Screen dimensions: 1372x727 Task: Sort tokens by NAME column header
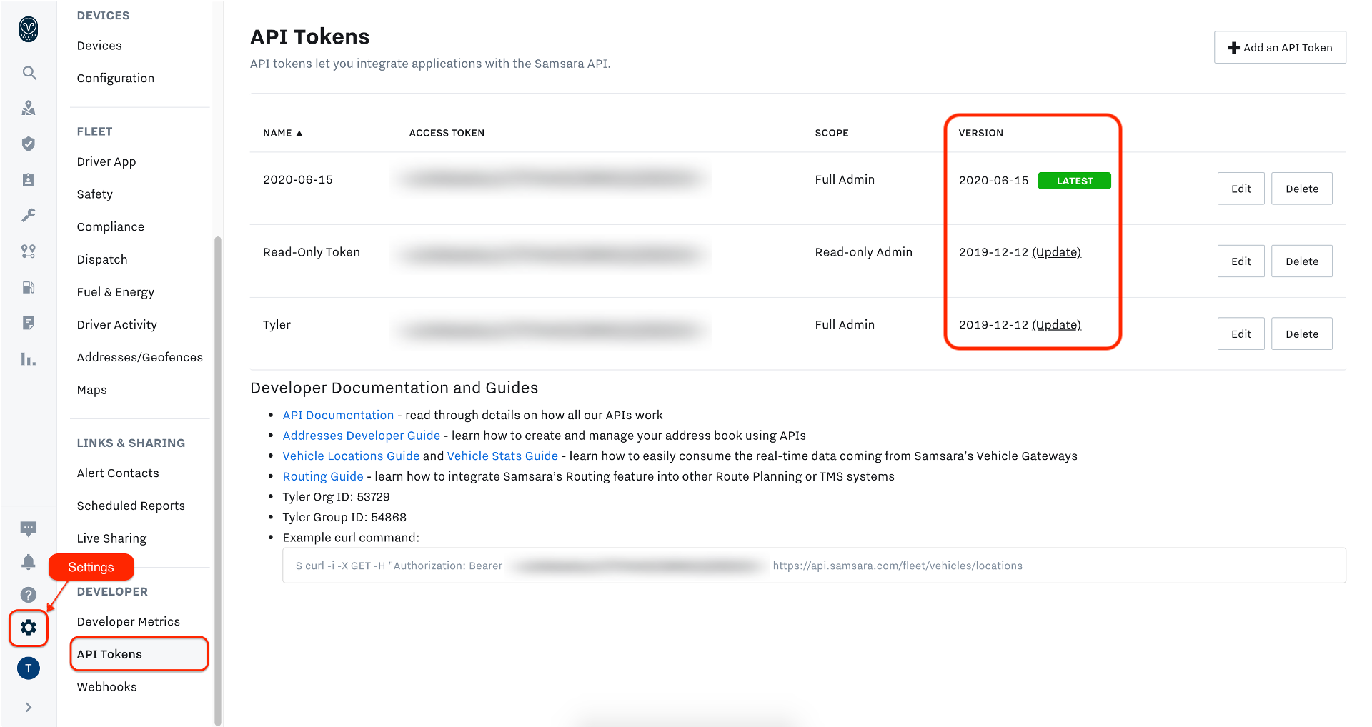click(x=283, y=133)
